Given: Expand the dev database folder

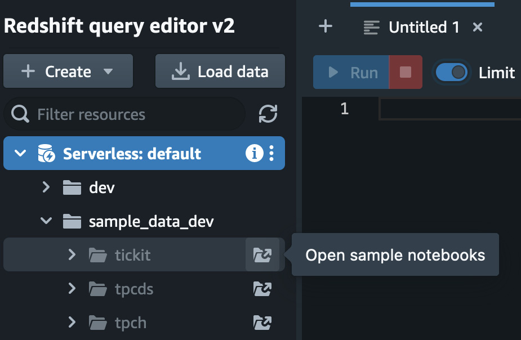Looking at the screenshot, I should [46, 187].
